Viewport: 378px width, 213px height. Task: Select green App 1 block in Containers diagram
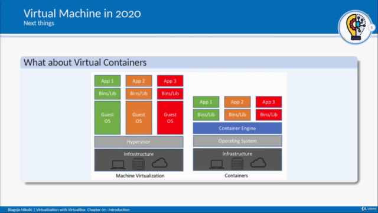(206, 102)
